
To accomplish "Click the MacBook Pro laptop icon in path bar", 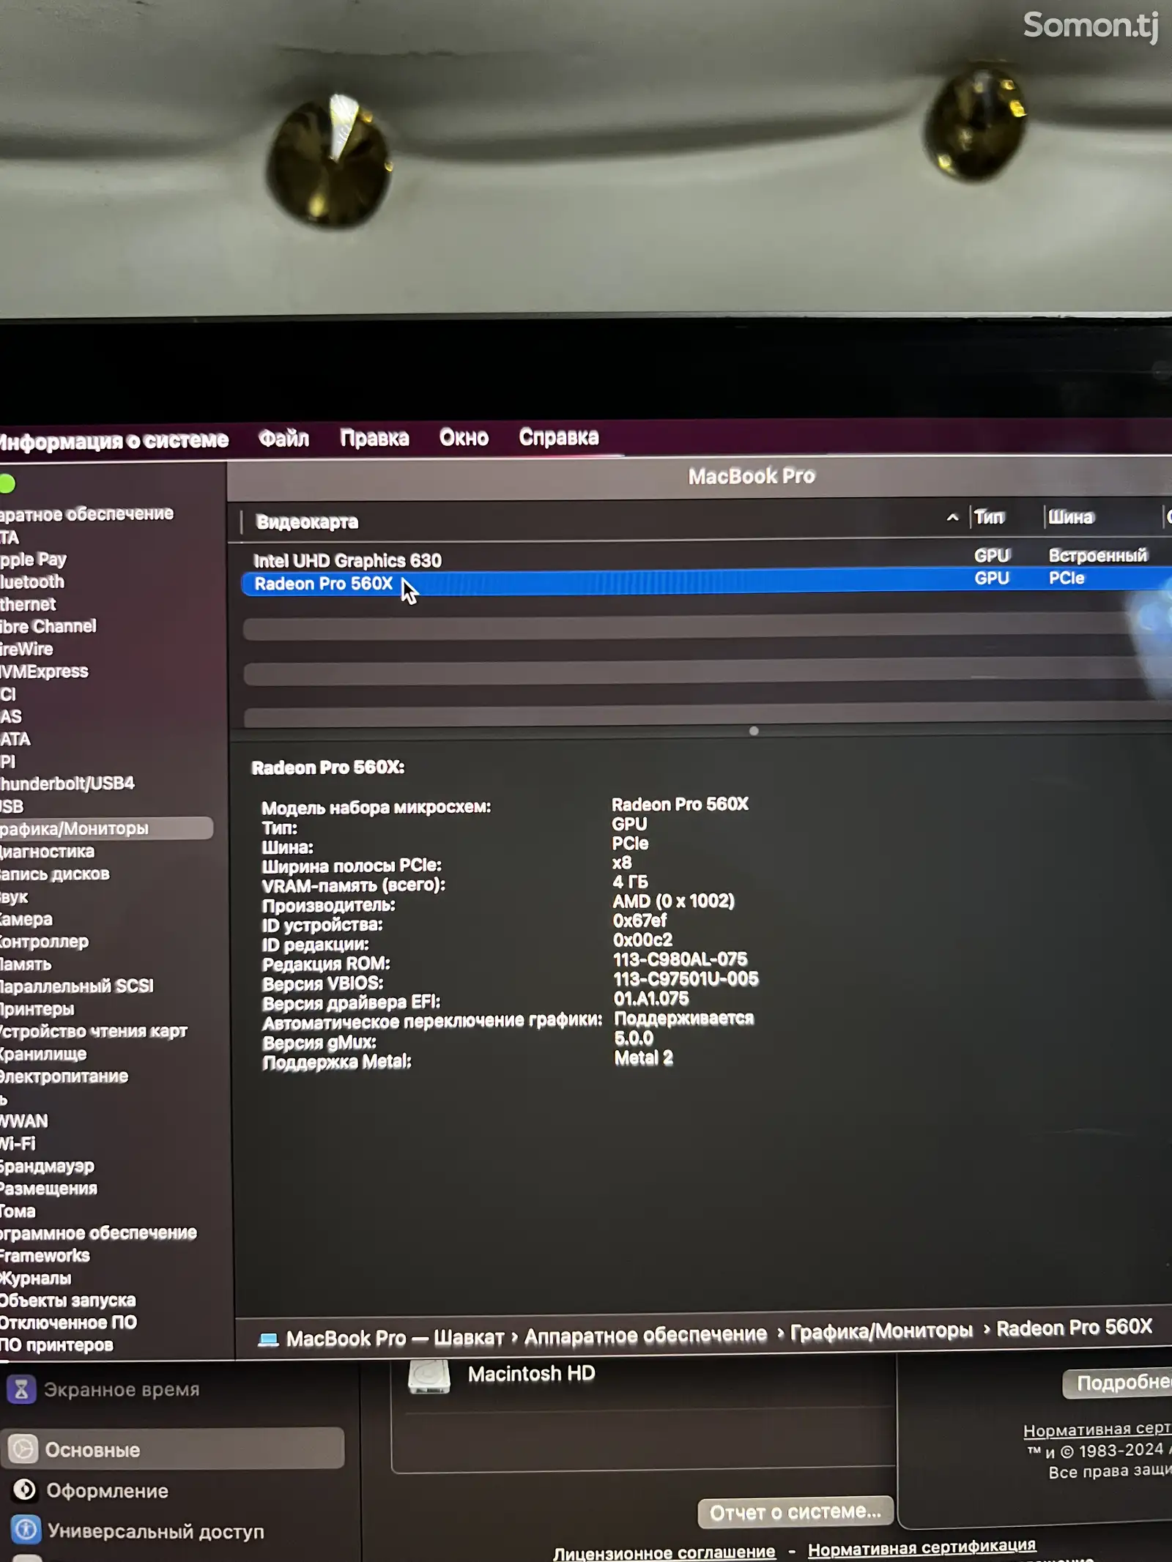I will click(268, 1339).
